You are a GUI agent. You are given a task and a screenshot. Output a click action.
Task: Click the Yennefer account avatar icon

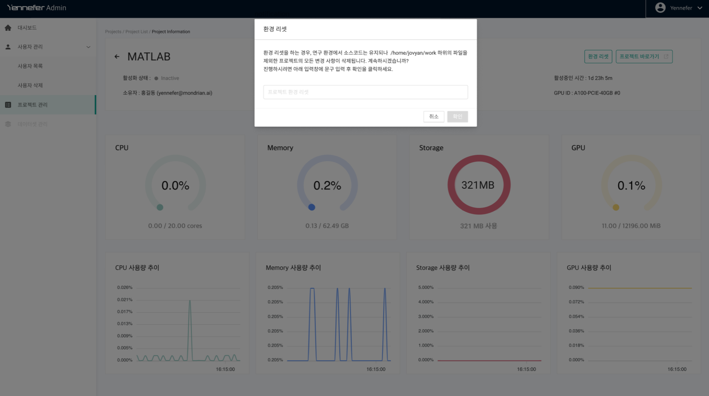point(660,8)
